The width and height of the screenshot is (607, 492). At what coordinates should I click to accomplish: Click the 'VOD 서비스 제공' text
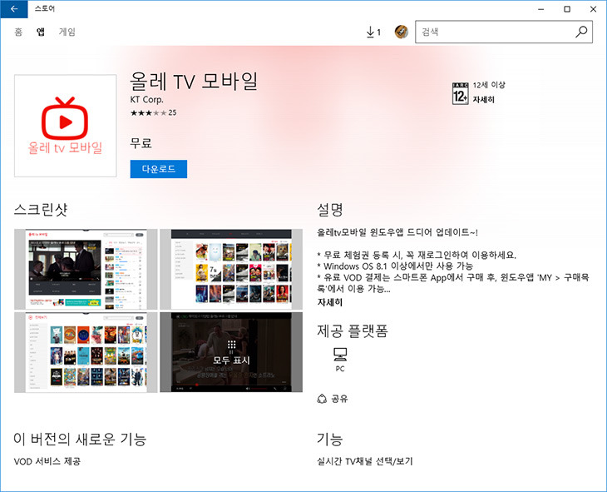(x=47, y=461)
